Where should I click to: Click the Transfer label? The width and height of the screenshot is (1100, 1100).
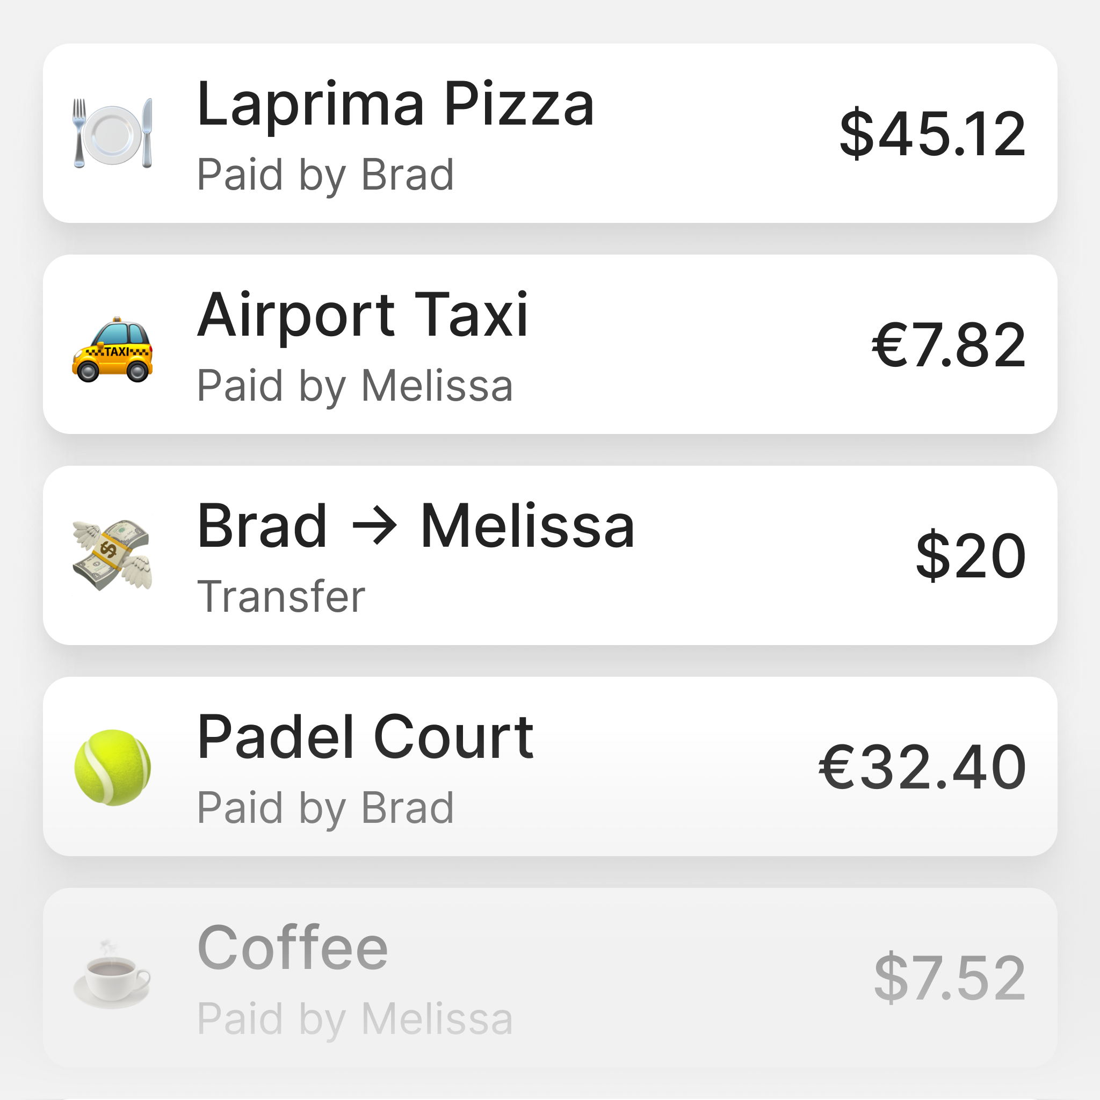283,595
